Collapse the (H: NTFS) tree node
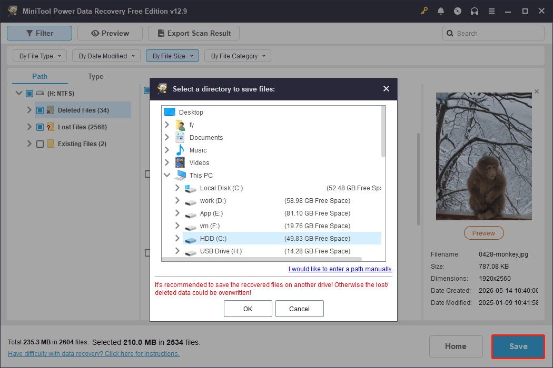 pos(19,94)
